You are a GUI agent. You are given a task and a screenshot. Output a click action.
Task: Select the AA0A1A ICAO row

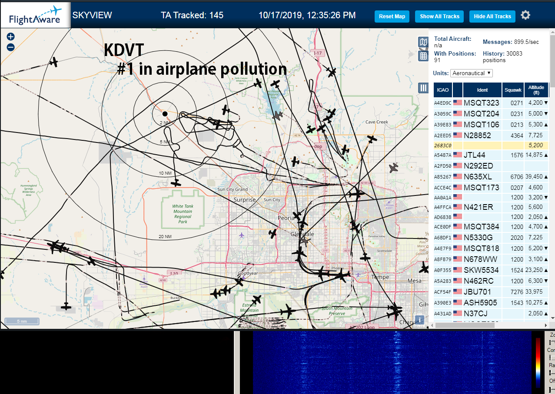[491, 197]
